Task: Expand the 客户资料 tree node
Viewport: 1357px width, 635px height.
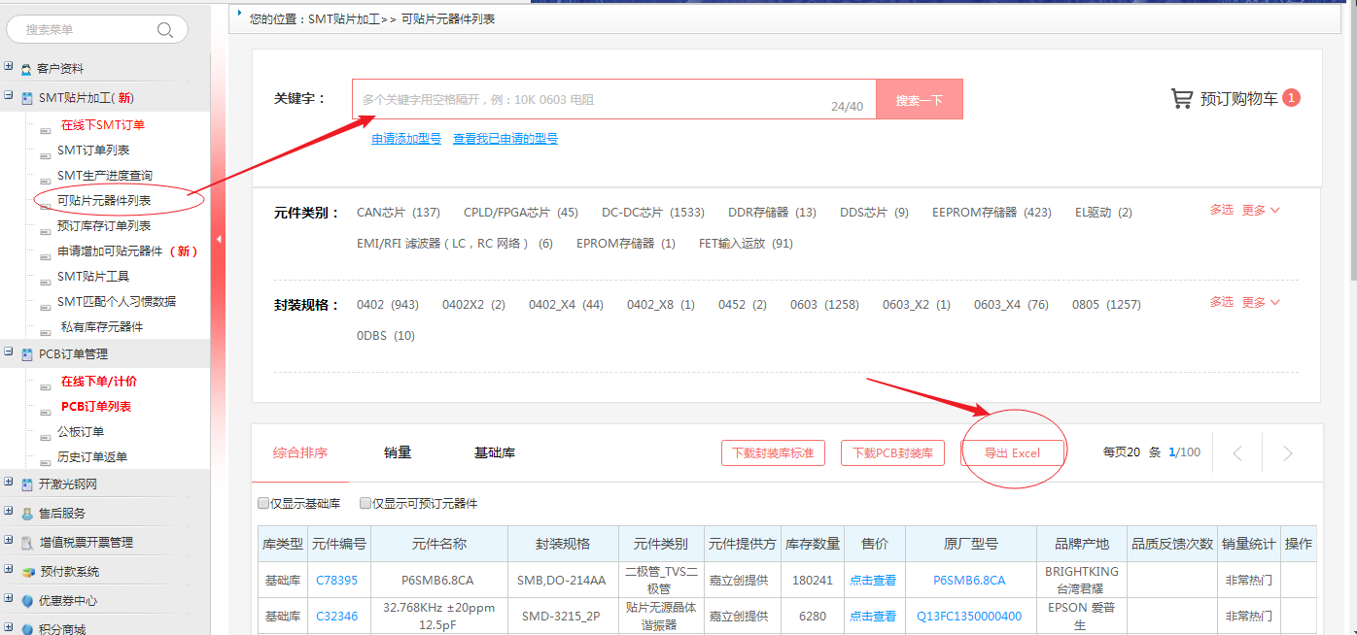Action: 9,68
